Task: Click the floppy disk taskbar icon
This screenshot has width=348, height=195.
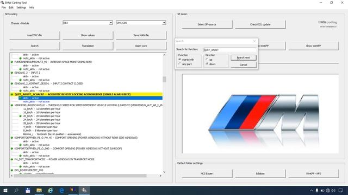Action: pos(28,190)
